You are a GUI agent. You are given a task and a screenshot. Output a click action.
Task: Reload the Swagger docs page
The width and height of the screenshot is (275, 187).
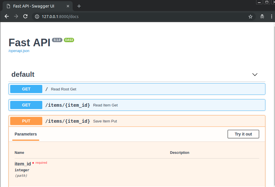click(25, 17)
